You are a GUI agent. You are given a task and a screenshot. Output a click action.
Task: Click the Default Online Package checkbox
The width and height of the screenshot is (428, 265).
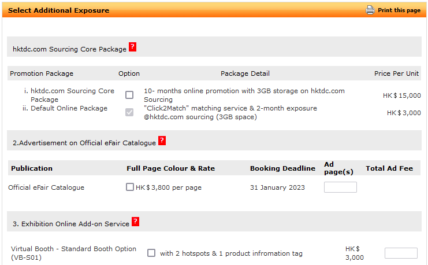tap(129, 112)
